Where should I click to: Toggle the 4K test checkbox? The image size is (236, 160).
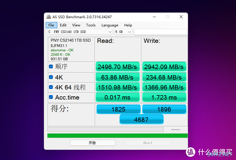click(51, 77)
